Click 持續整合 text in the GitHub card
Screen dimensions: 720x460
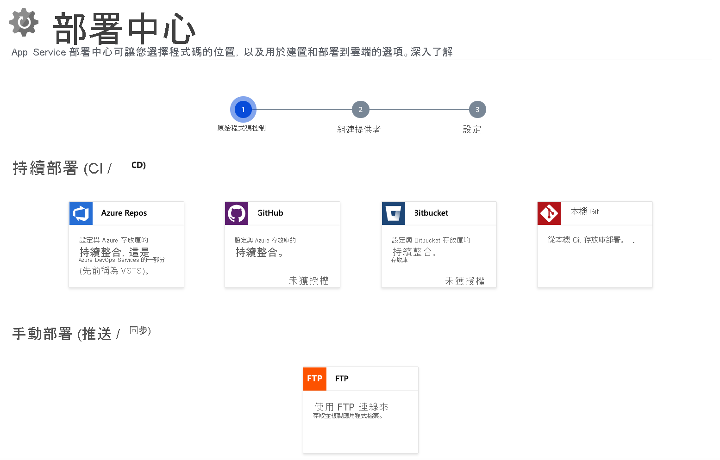259,252
